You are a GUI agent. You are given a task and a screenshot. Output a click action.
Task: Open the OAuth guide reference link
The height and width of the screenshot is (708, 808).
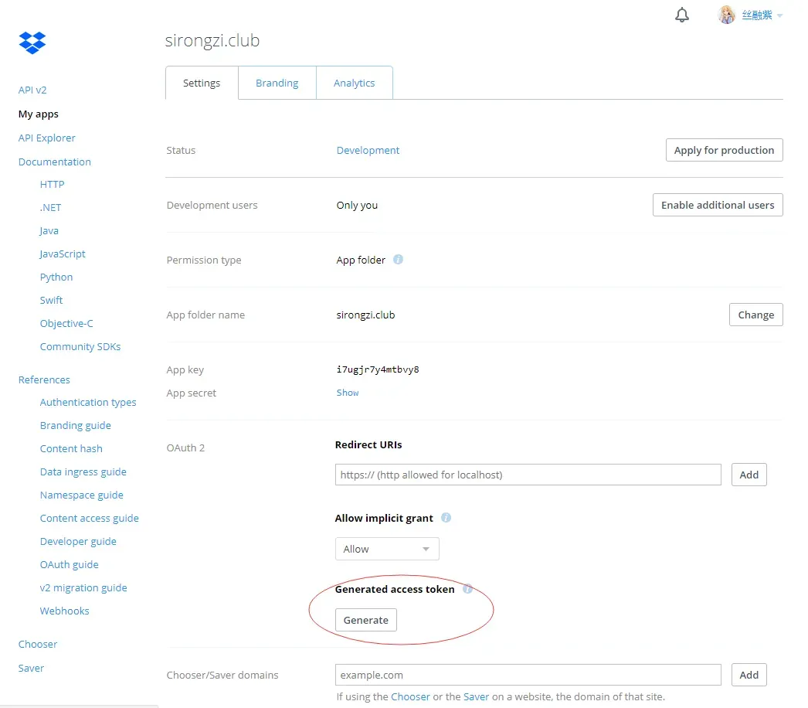click(69, 564)
